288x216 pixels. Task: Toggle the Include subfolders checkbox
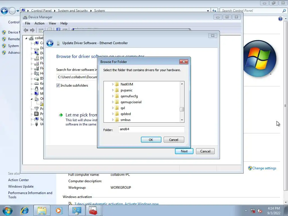pos(58,85)
